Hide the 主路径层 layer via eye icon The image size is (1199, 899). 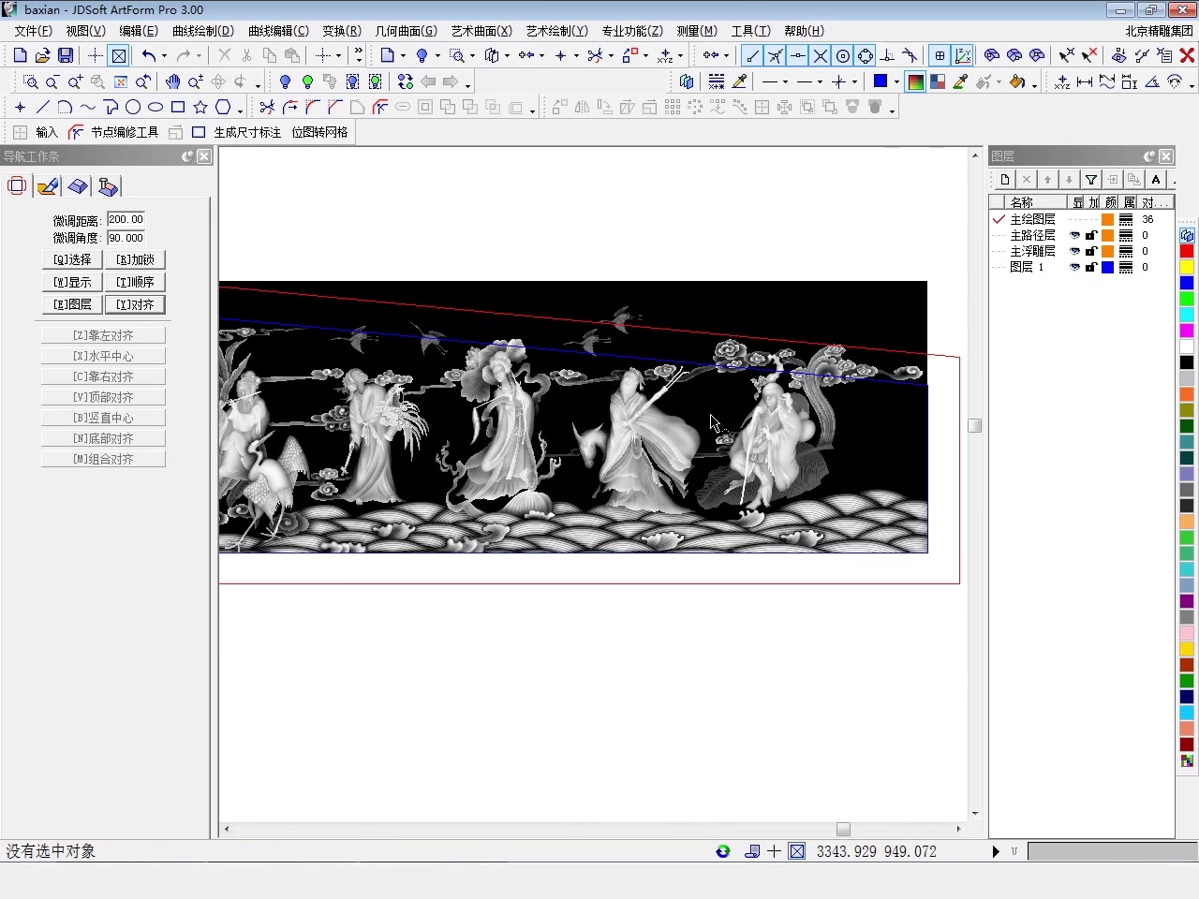point(1074,236)
